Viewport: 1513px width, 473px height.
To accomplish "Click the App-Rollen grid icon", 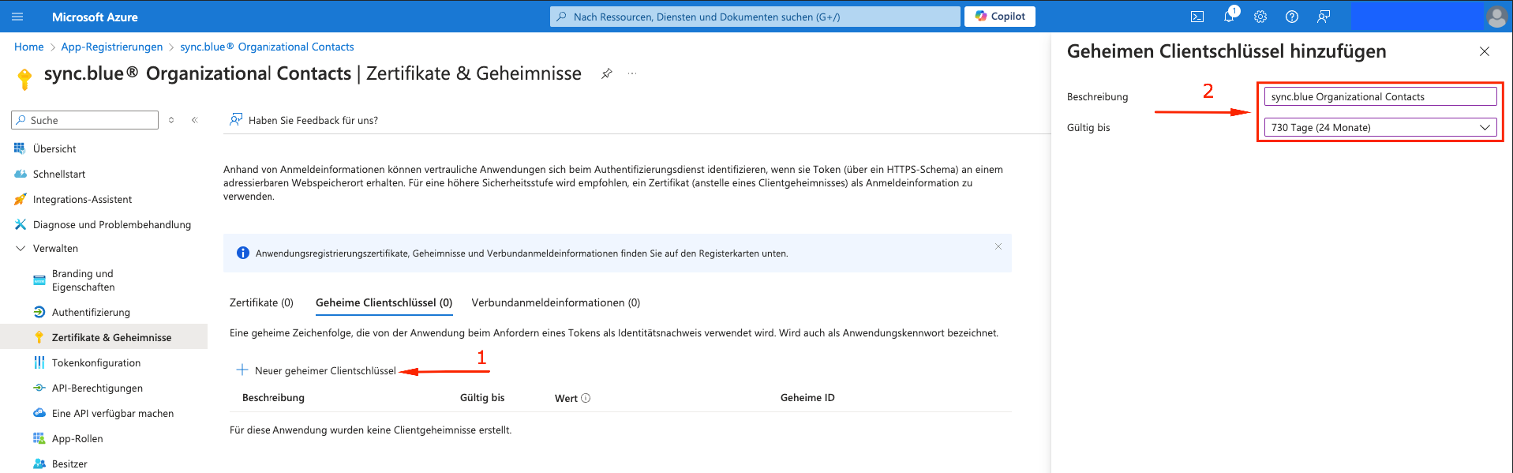I will pyautogui.click(x=39, y=438).
